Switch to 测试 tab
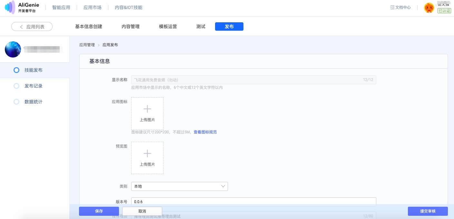Screen dimensions: 454x219 click(x=201, y=26)
